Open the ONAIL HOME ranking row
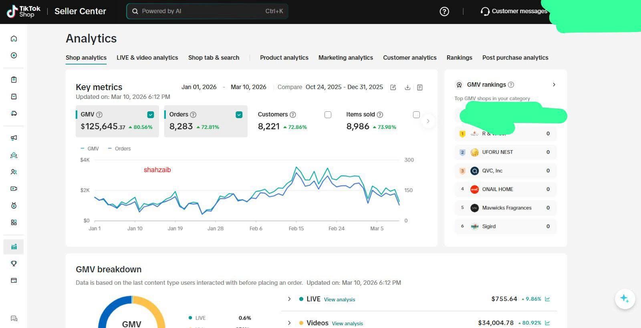The height and width of the screenshot is (328, 641). pos(506,189)
